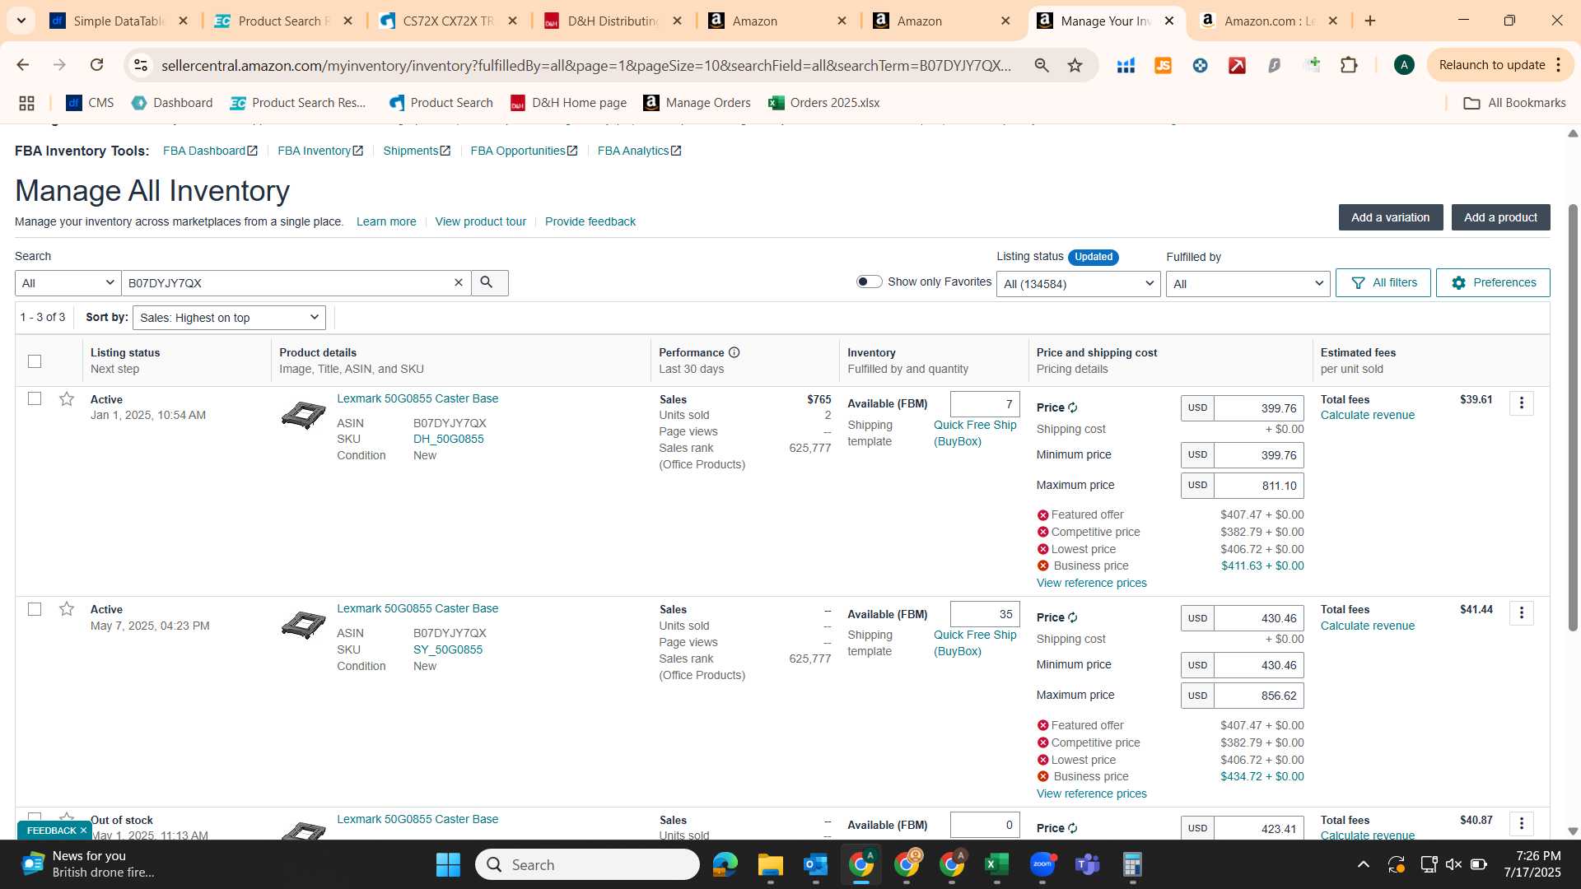Close the FEEDBACK tag
This screenshot has width=1581, height=889.
(83, 831)
